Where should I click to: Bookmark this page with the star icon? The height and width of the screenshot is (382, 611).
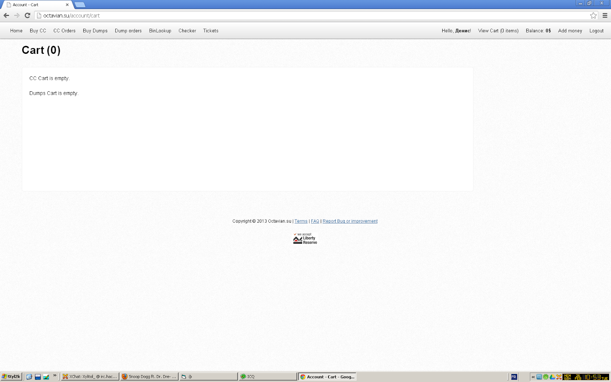pos(593,15)
